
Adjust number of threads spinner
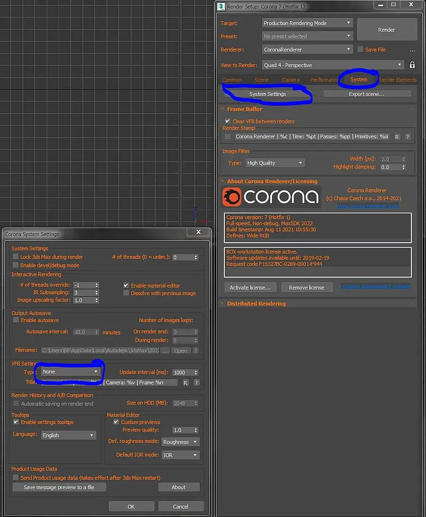pyautogui.click(x=196, y=257)
